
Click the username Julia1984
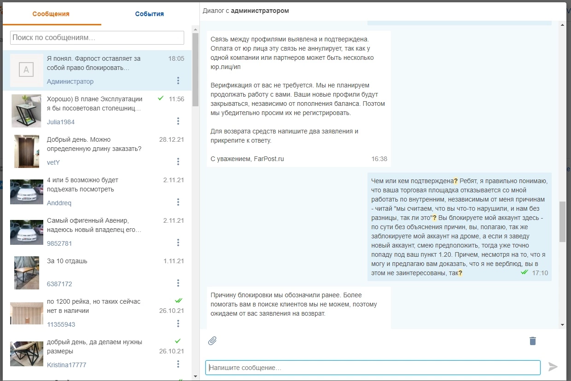click(x=61, y=122)
